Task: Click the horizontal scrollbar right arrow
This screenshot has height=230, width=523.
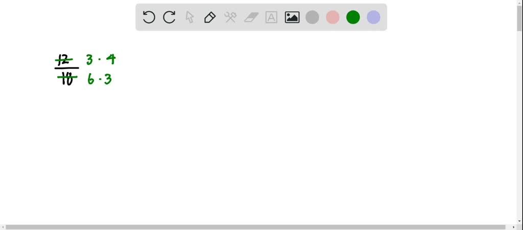Action: pos(514,227)
